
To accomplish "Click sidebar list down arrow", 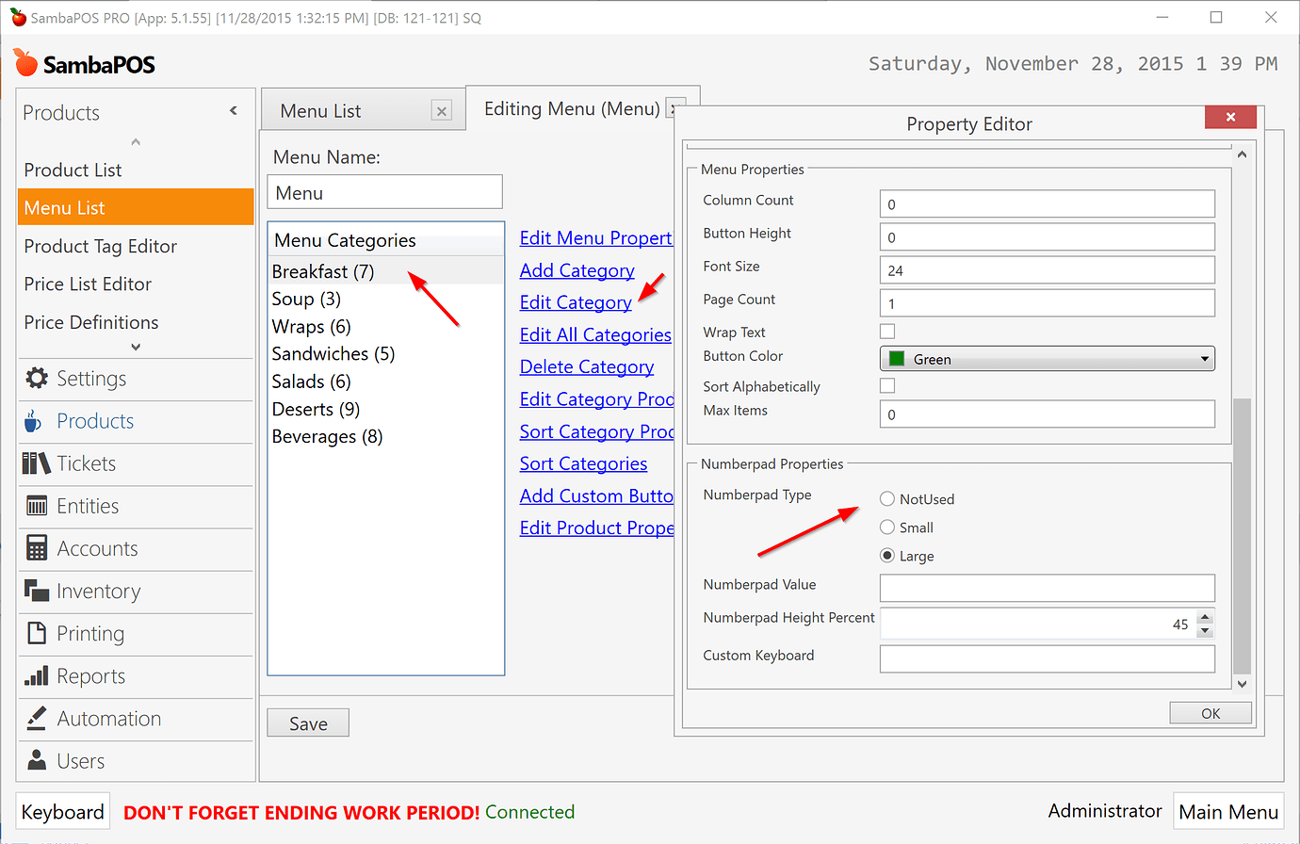I will click(136, 347).
